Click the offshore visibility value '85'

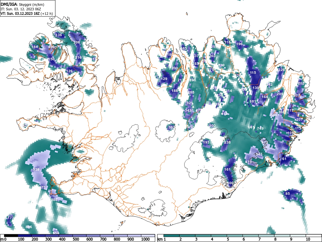click(x=288, y=194)
